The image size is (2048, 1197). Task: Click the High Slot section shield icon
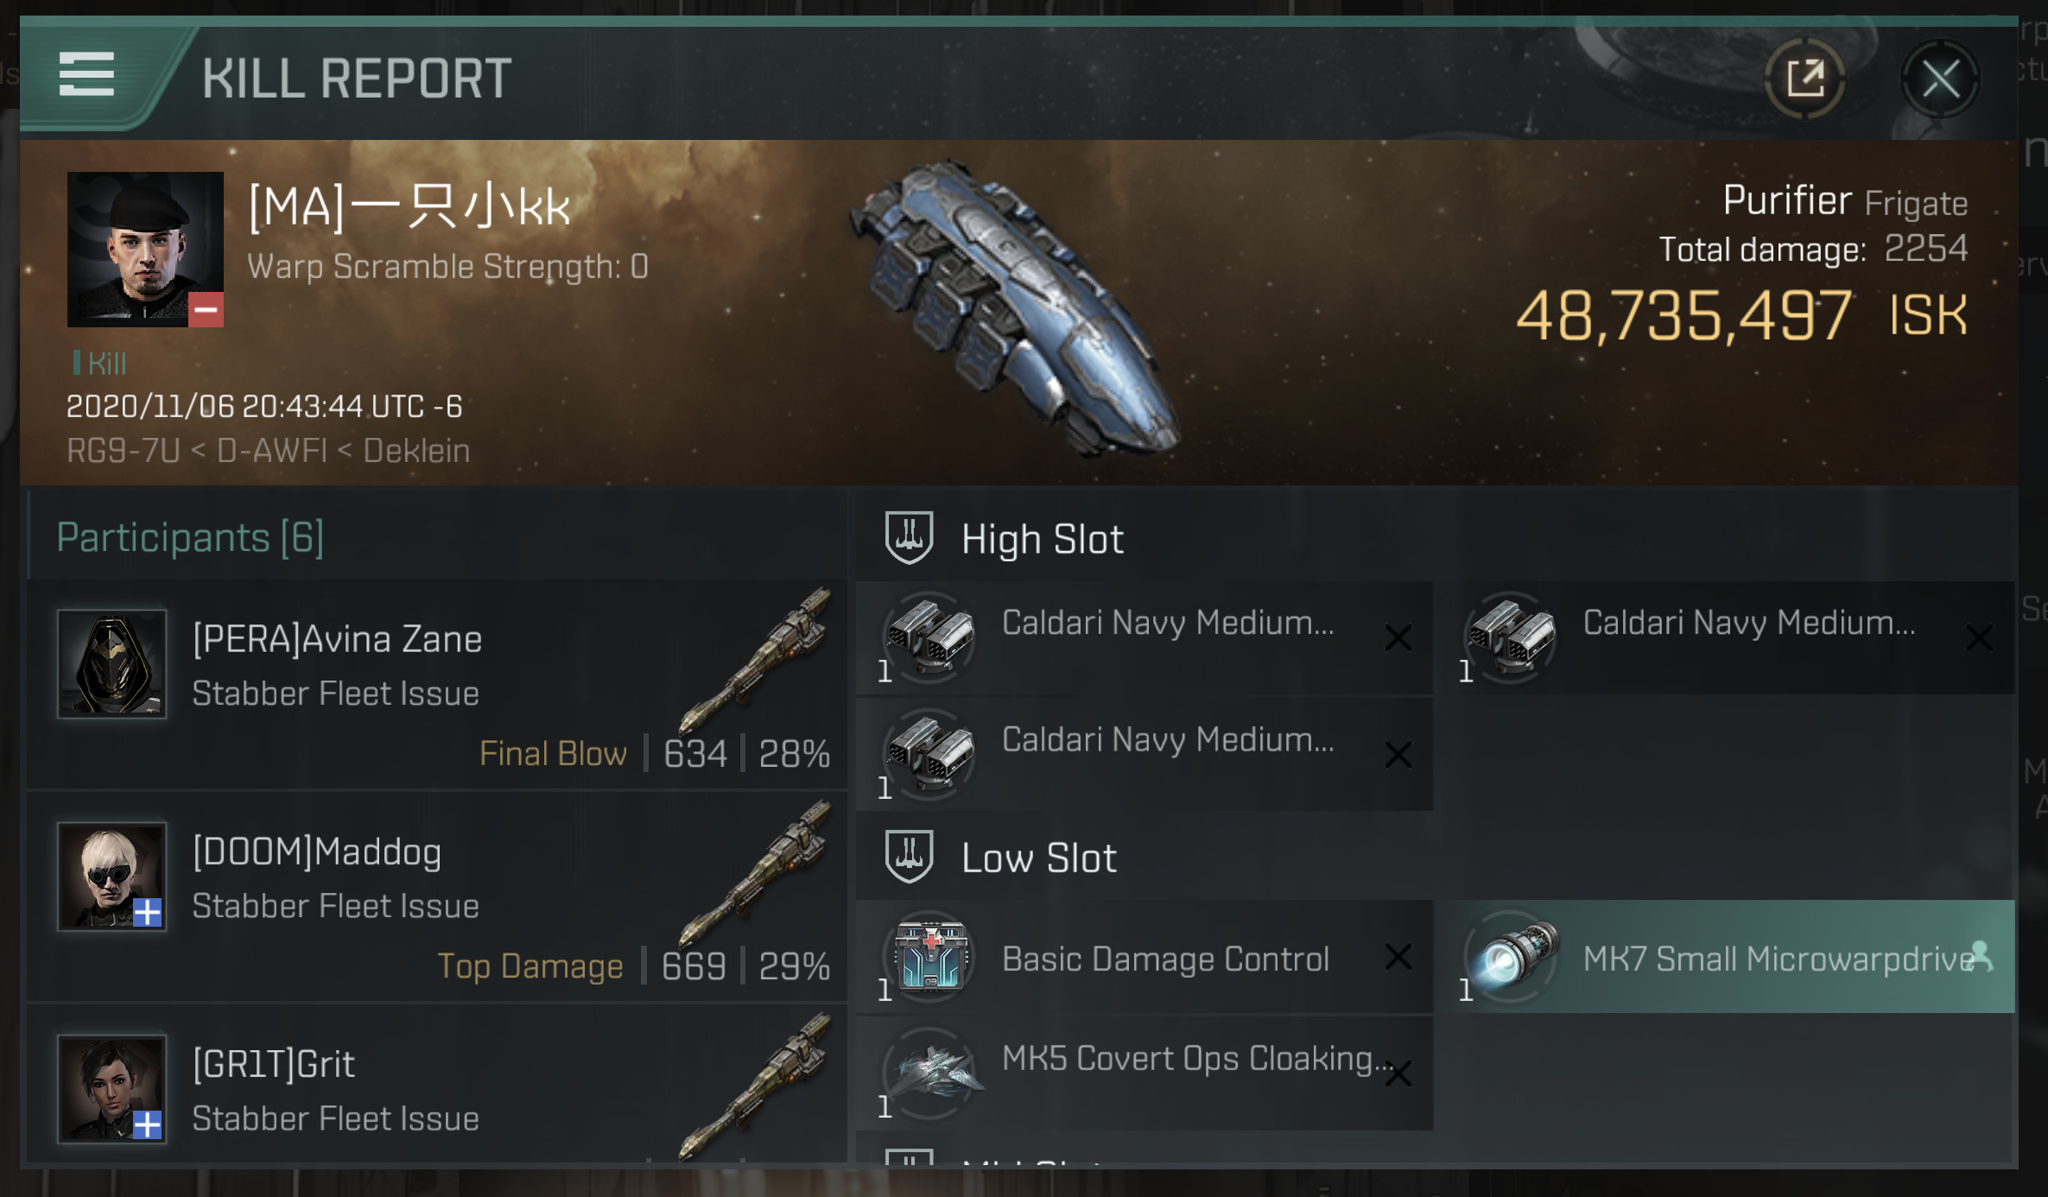coord(909,537)
